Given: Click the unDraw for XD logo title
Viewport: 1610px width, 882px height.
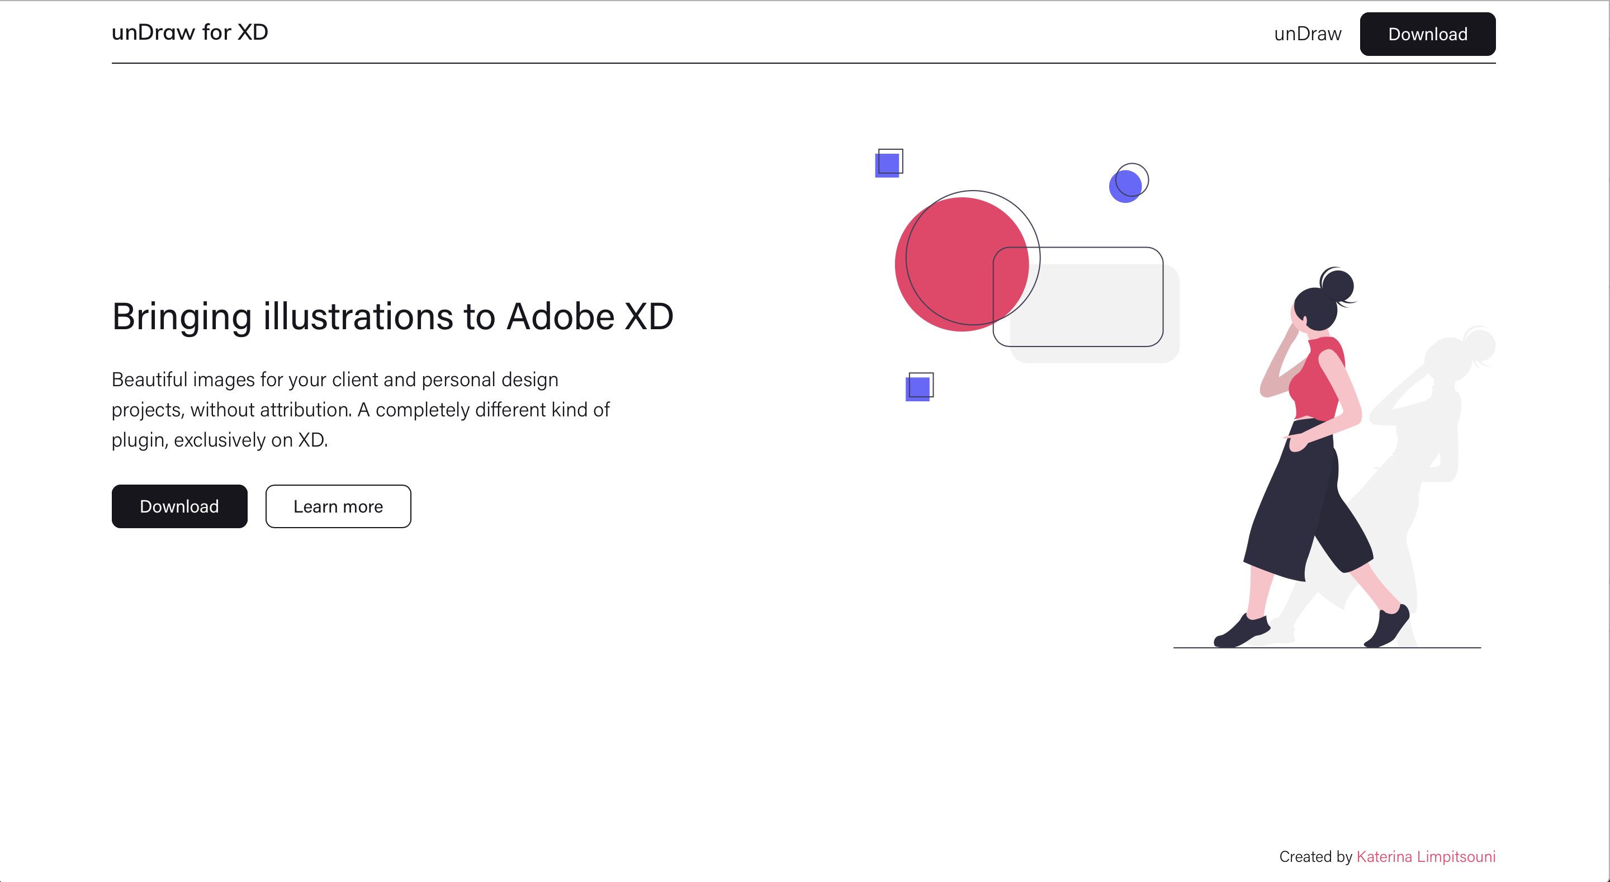Looking at the screenshot, I should (x=190, y=32).
